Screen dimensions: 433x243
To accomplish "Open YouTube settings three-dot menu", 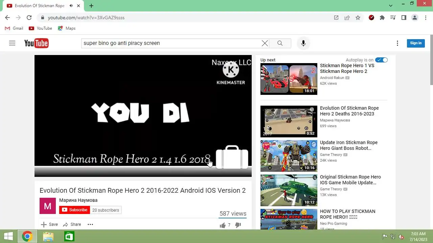I will point(397,43).
